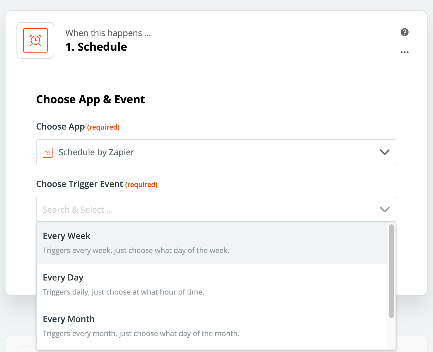
Task: Focus the Search & Select trigger field
Action: [216, 209]
